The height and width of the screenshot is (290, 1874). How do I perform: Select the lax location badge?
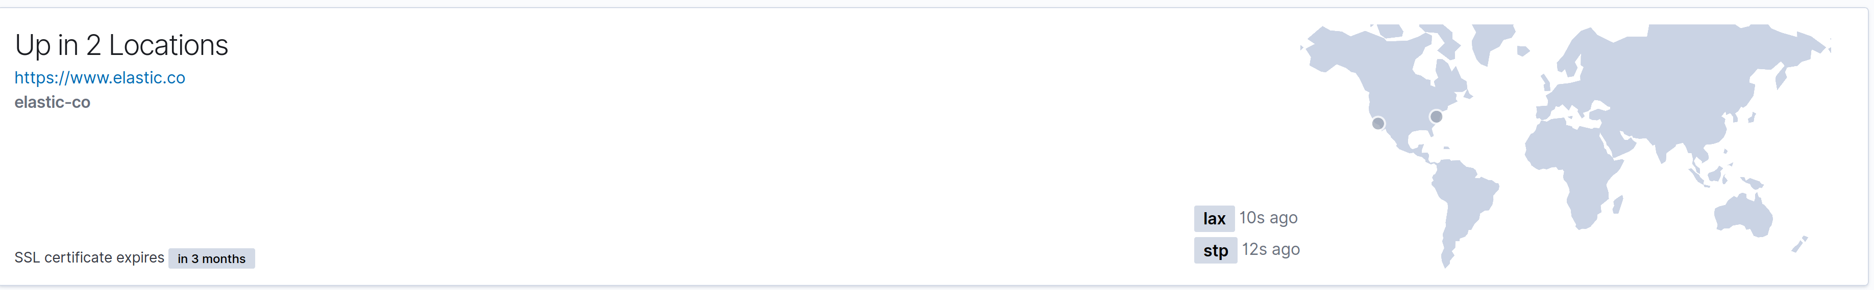click(x=1214, y=218)
